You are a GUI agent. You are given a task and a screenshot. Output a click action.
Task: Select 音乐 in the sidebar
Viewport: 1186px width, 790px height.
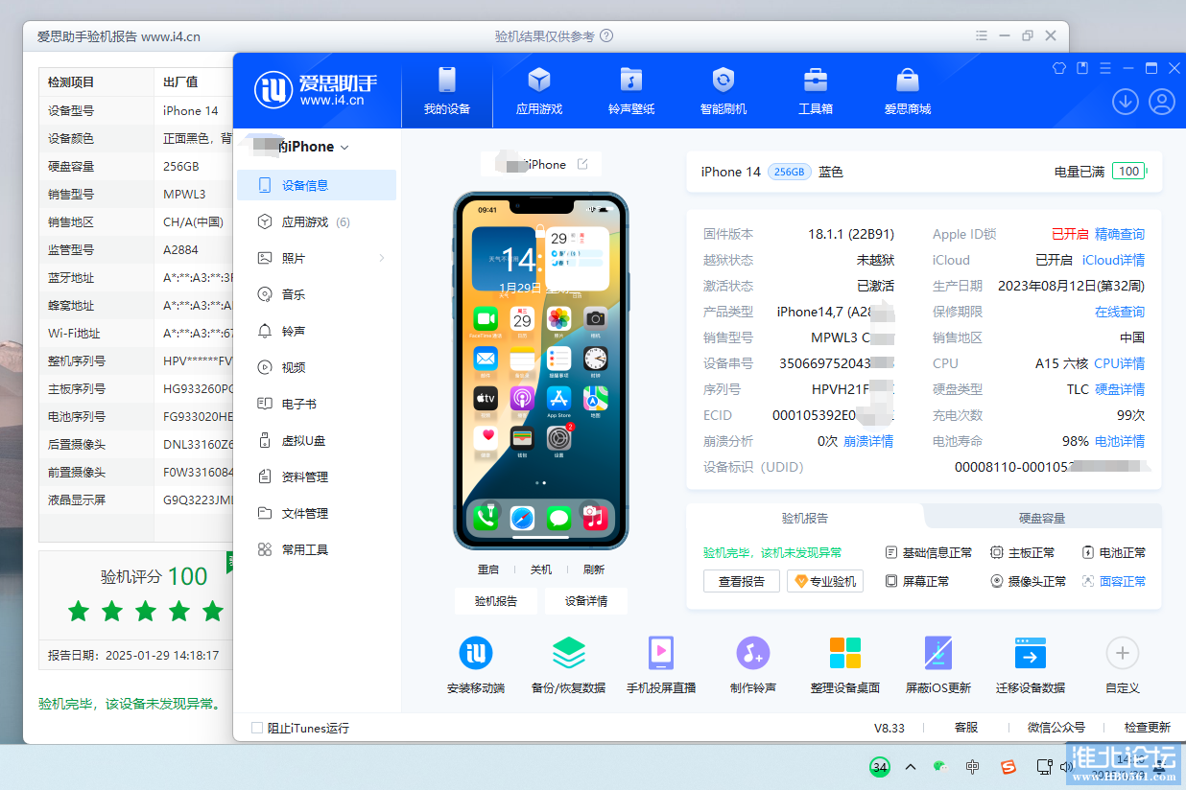click(317, 294)
